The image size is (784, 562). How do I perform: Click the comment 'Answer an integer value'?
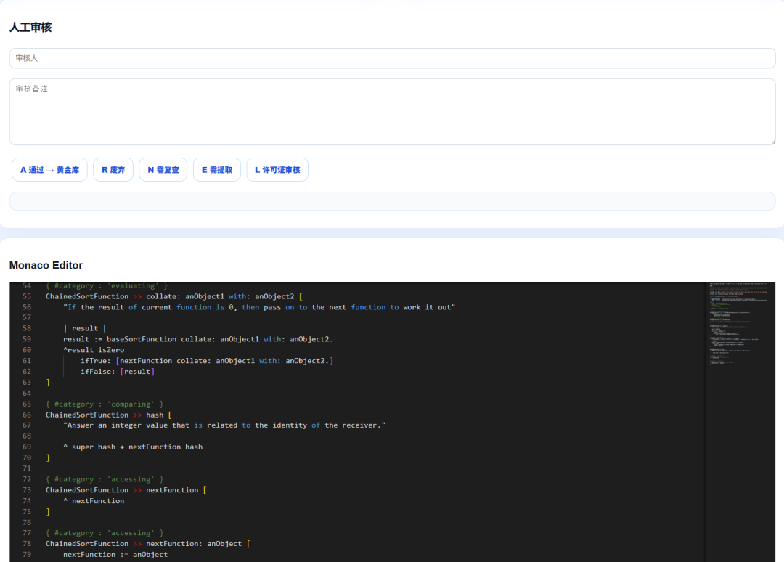click(x=118, y=425)
